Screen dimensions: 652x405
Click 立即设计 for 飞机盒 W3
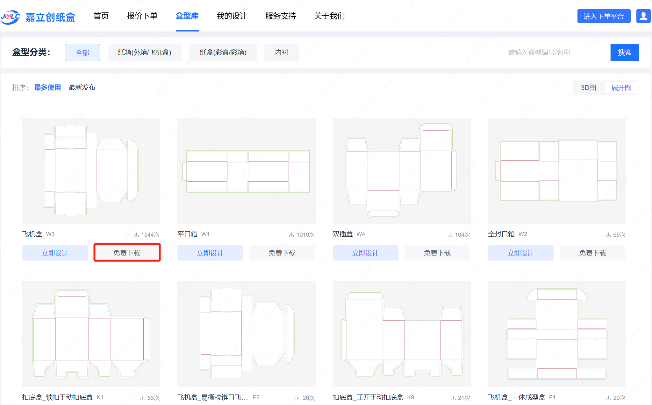55,253
